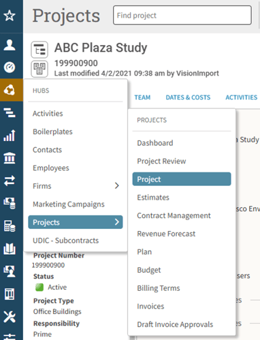This screenshot has width=260, height=340.
Task: Switch to the TEAM tab
Action: click(x=142, y=97)
